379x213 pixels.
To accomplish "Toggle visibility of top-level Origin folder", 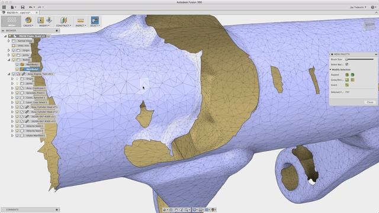I will [x=14, y=50].
